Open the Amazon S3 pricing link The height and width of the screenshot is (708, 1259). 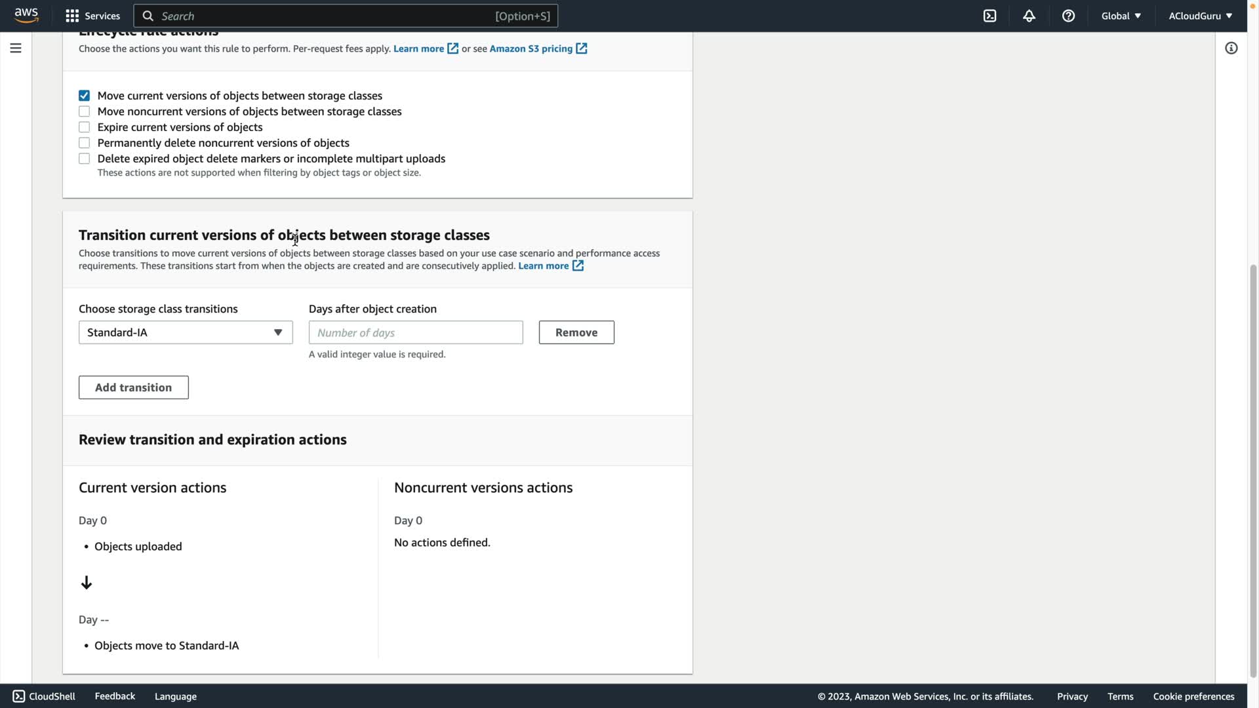[x=530, y=49]
